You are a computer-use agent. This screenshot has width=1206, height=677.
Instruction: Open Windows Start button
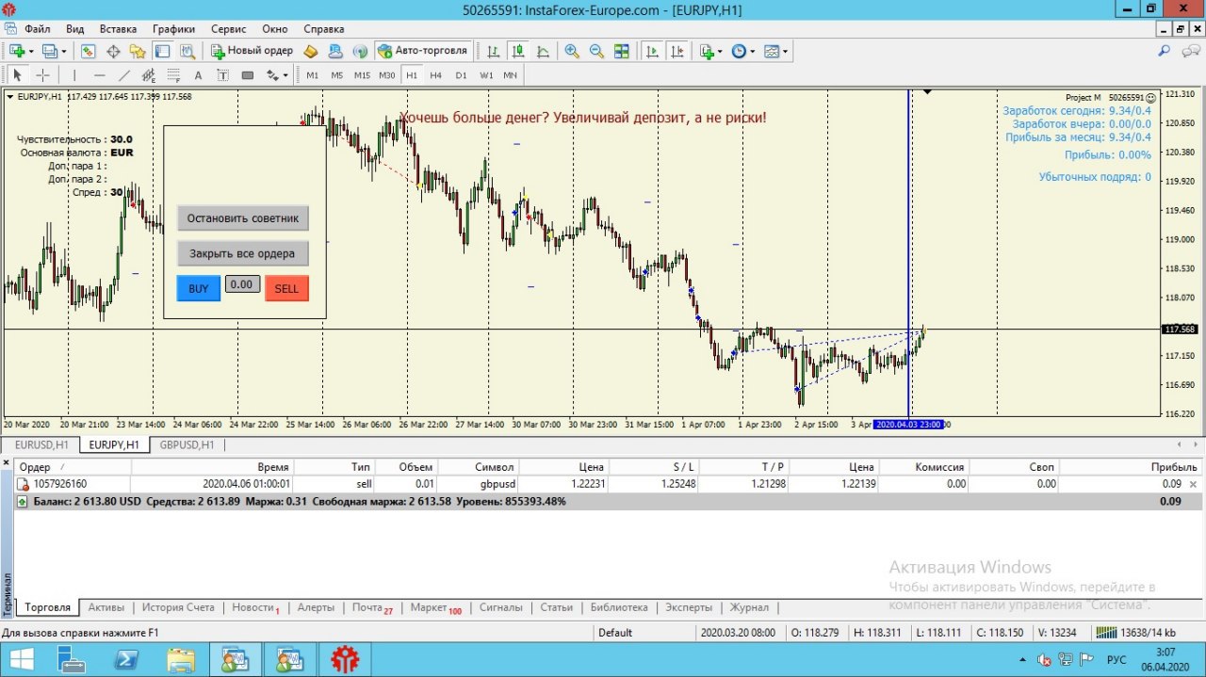coord(22,660)
